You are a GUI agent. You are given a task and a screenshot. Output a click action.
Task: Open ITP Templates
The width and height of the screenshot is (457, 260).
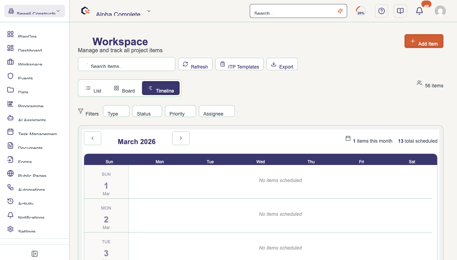click(x=239, y=64)
